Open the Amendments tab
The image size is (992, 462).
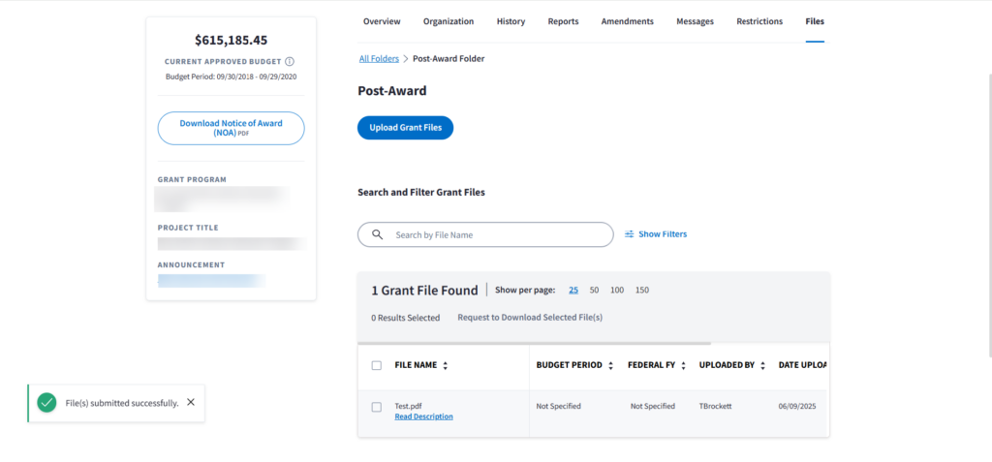click(627, 21)
